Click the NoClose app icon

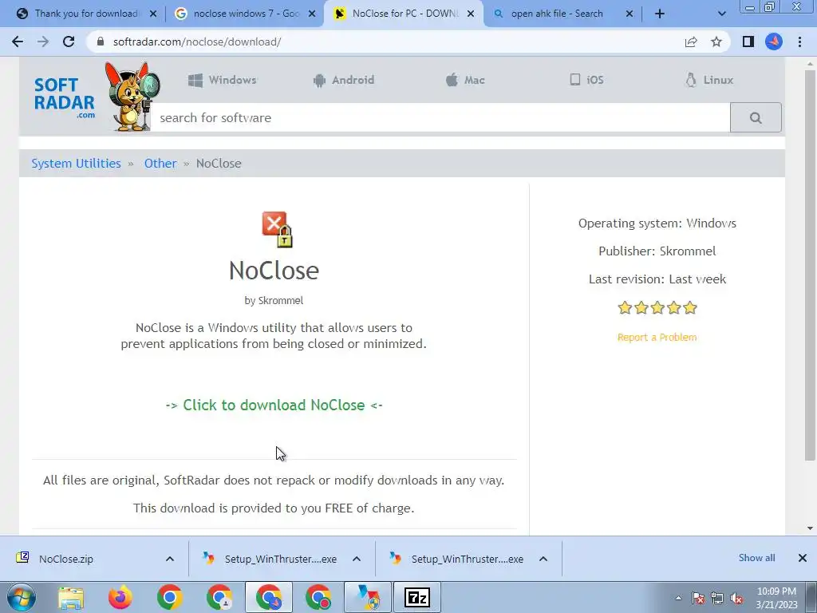pos(277,229)
